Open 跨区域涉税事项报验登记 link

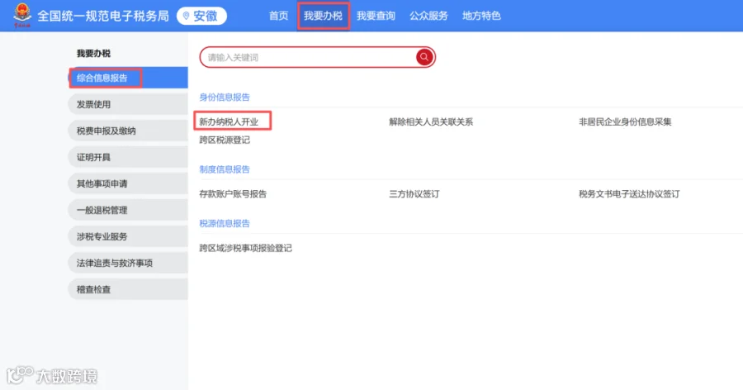point(245,248)
